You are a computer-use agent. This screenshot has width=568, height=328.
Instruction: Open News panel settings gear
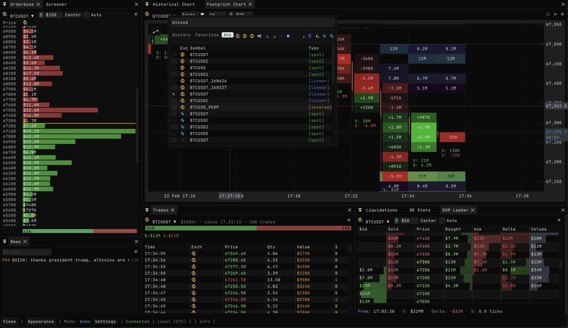click(136, 252)
